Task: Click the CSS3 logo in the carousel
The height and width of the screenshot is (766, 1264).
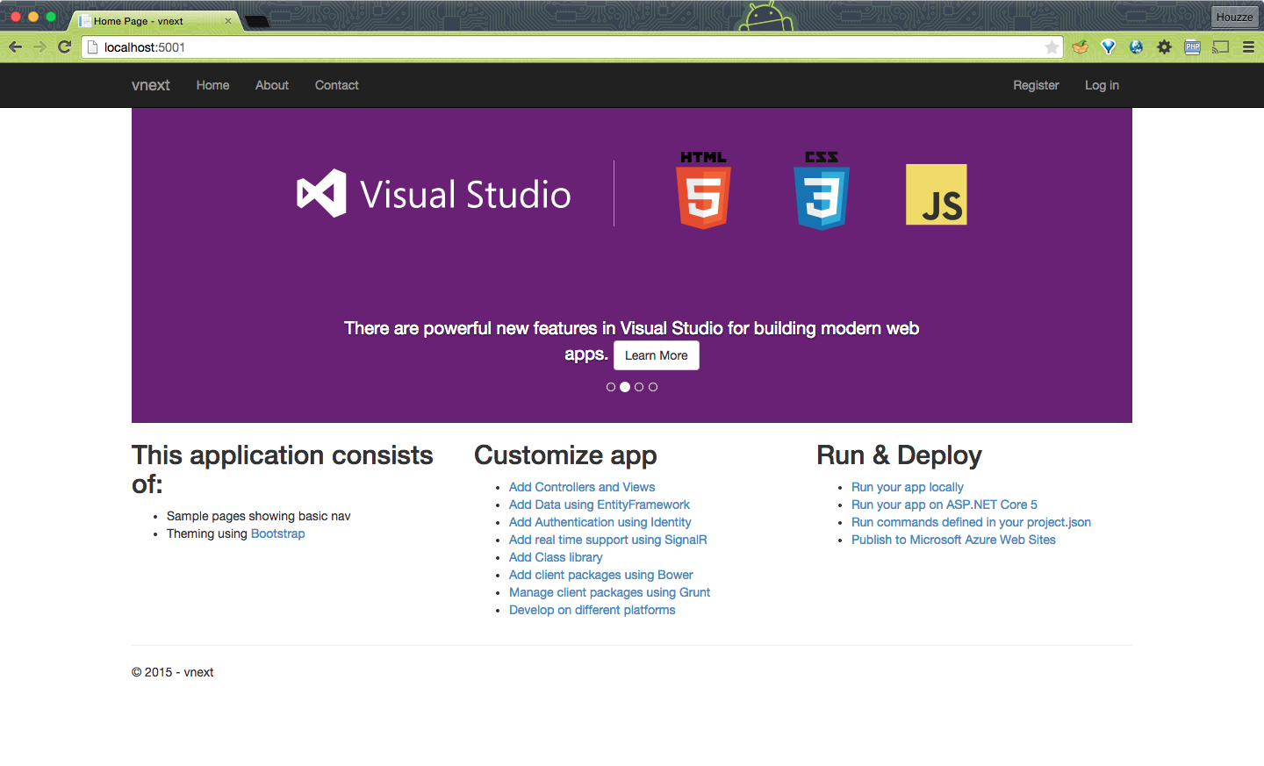Action: coord(822,190)
